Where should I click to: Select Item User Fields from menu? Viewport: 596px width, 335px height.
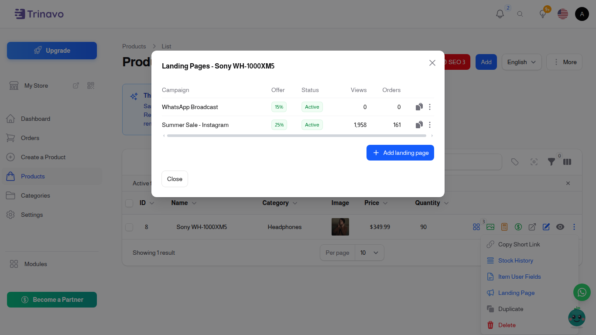tap(530, 277)
